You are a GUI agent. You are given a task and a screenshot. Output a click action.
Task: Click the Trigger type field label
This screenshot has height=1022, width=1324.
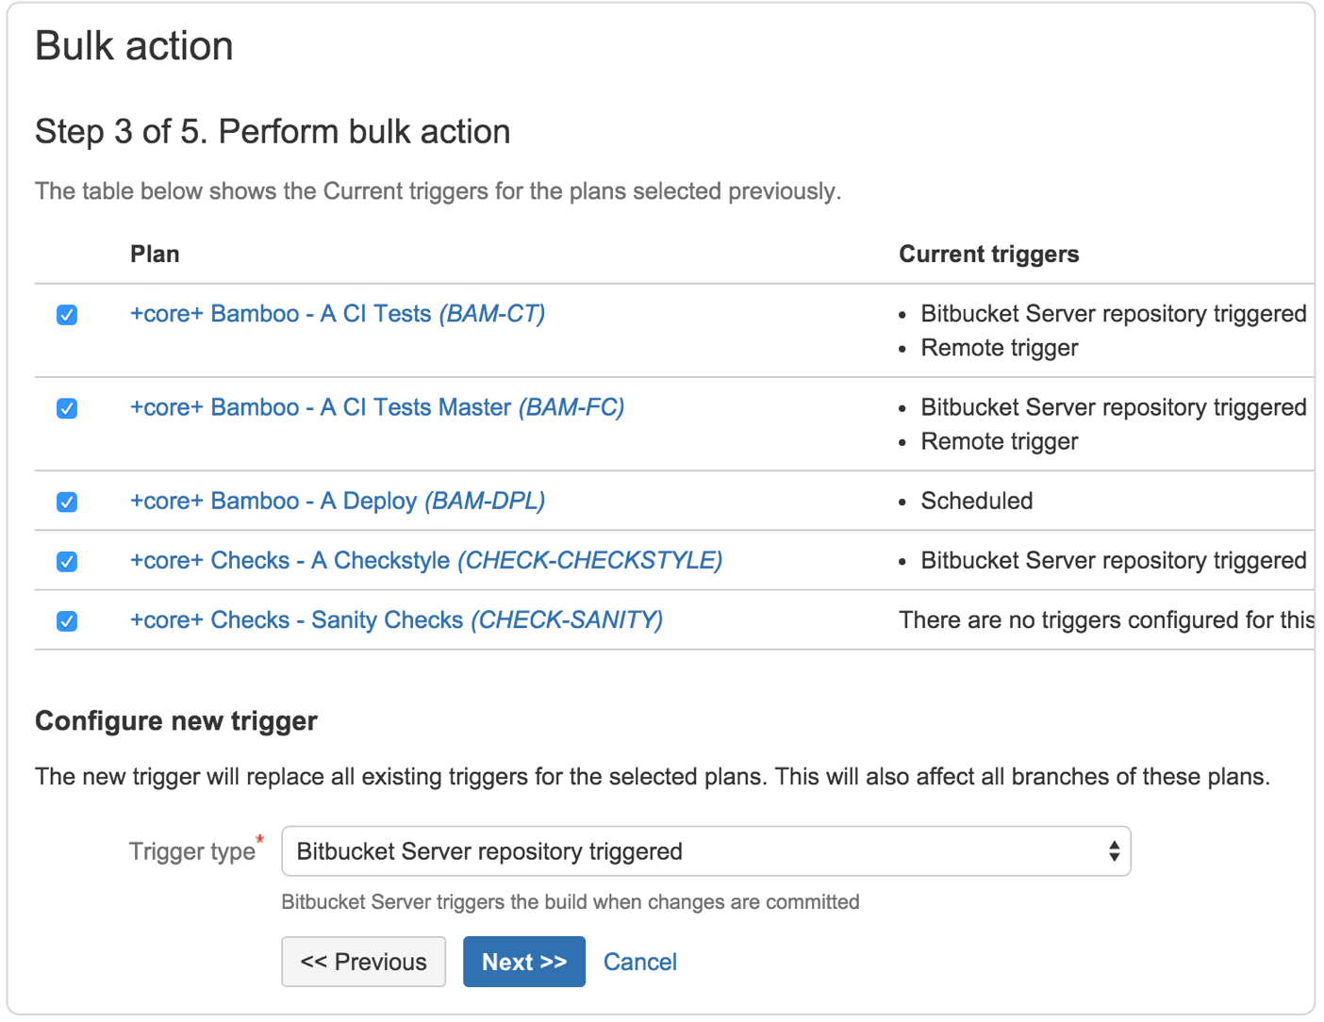(192, 851)
